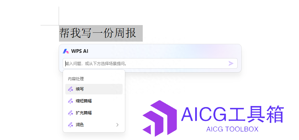This screenshot has width=299, height=140.
Task: Click the pen icon beside 润色
Action: click(71, 125)
